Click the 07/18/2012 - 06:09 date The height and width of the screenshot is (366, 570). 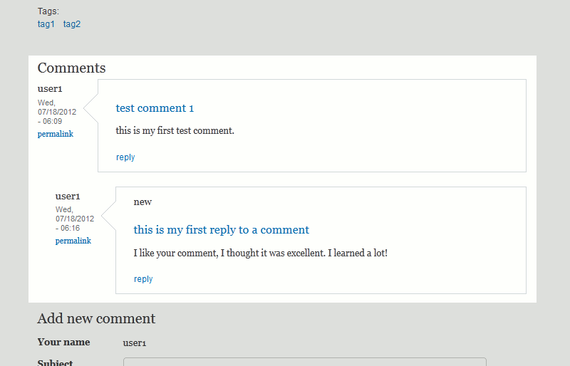coord(56,112)
